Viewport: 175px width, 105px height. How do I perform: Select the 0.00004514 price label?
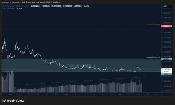(x=167, y=59)
